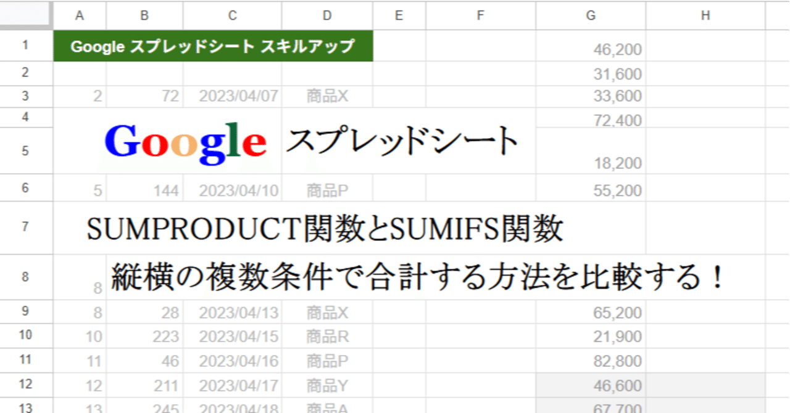Select column G header

click(x=591, y=16)
